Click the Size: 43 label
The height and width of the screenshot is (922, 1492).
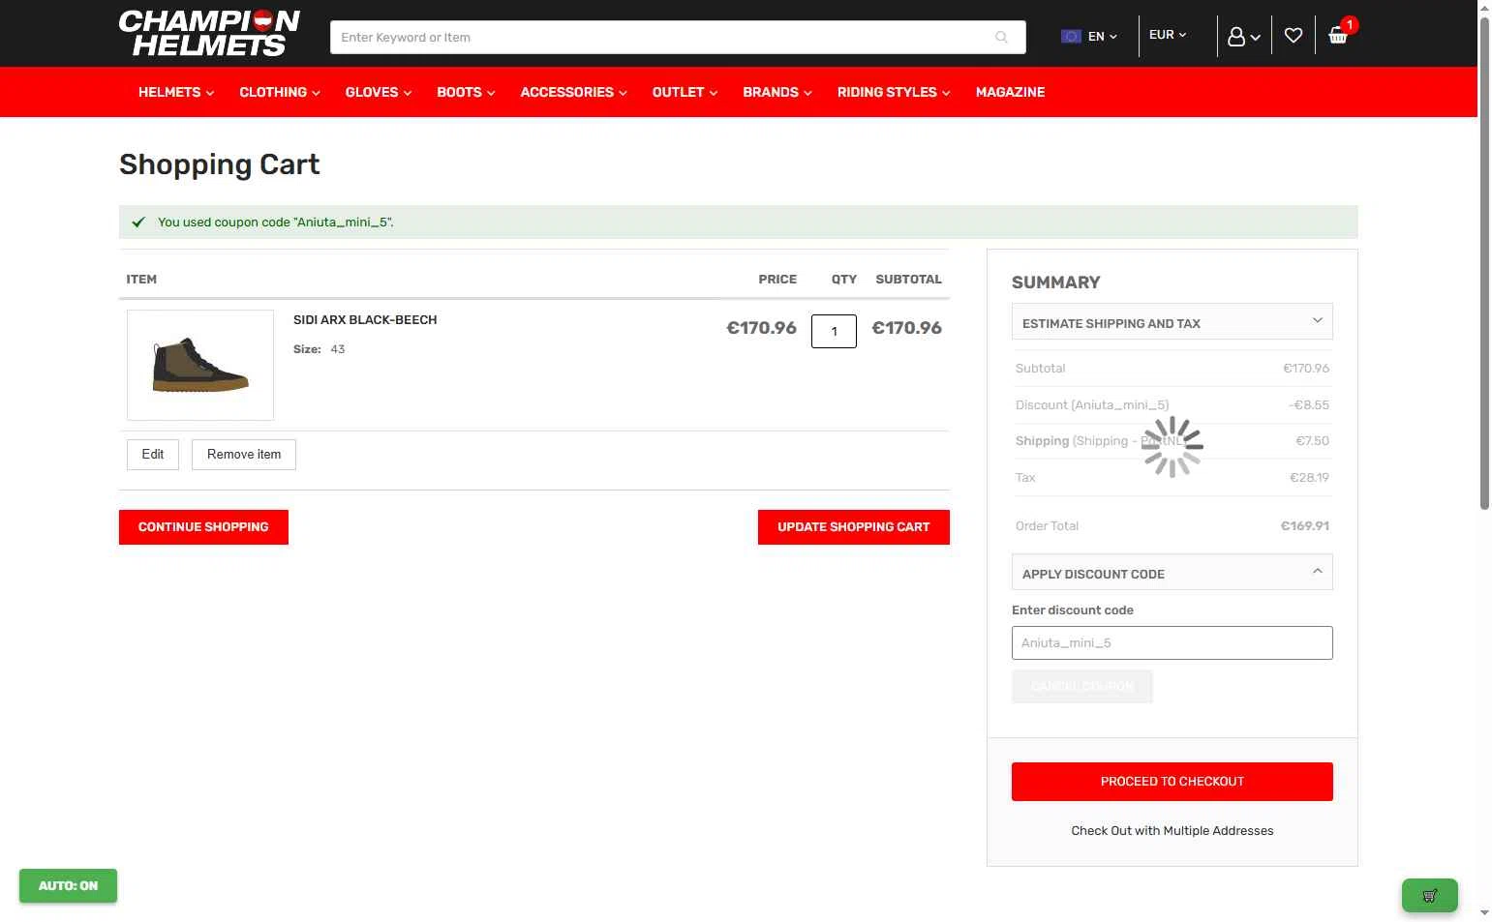tap(319, 349)
